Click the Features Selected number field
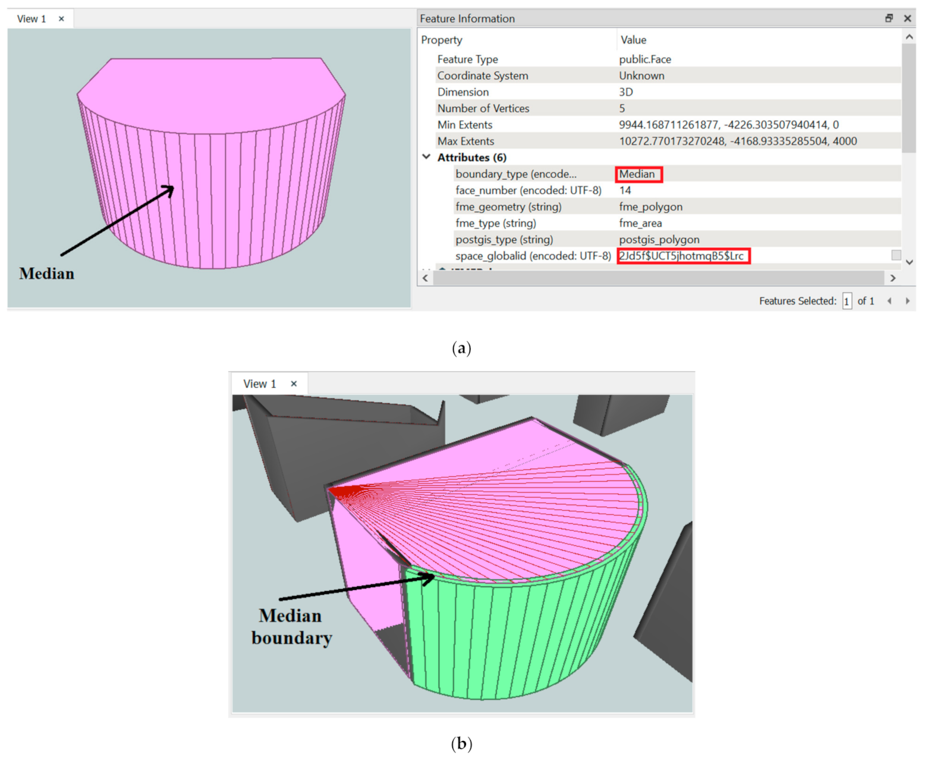Image resolution: width=925 pixels, height=760 pixels. tap(847, 301)
